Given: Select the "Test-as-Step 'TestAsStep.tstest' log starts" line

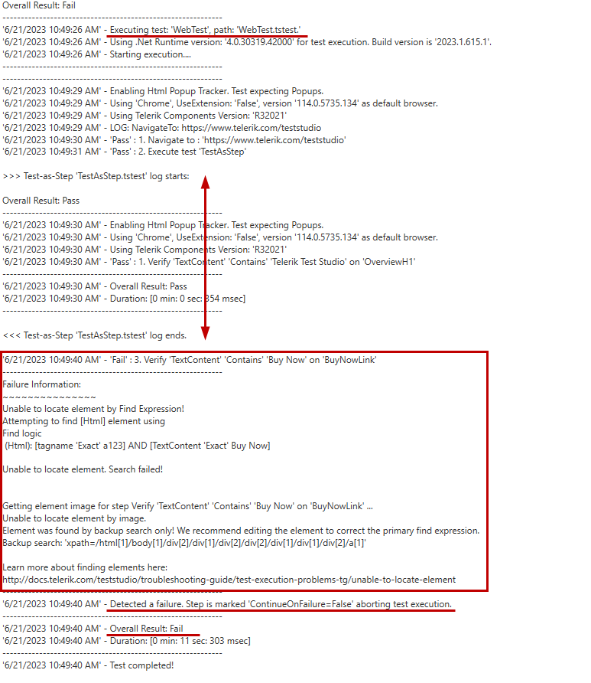Looking at the screenshot, I should [96, 176].
